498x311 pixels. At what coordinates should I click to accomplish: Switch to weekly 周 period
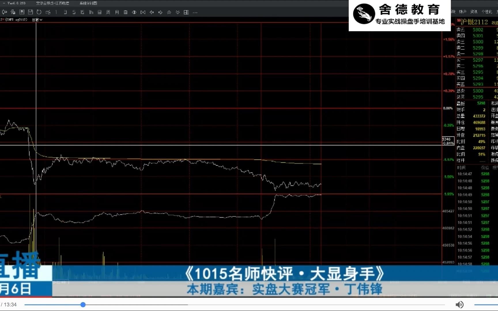tap(108, 12)
